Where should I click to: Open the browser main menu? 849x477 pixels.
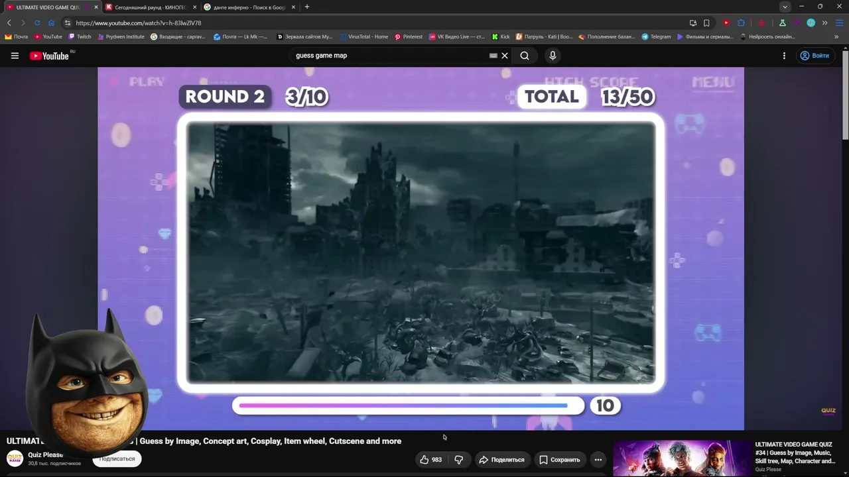839,23
